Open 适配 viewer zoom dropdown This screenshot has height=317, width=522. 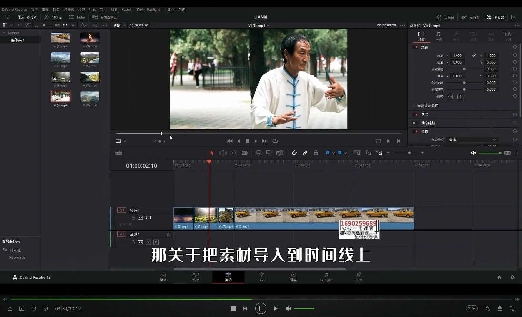click(x=119, y=25)
